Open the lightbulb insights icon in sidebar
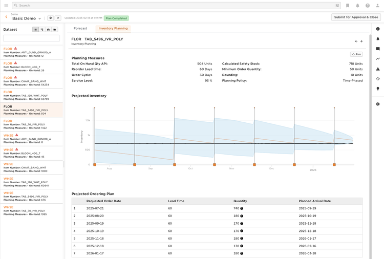This screenshot has width=384, height=259. 378,89
